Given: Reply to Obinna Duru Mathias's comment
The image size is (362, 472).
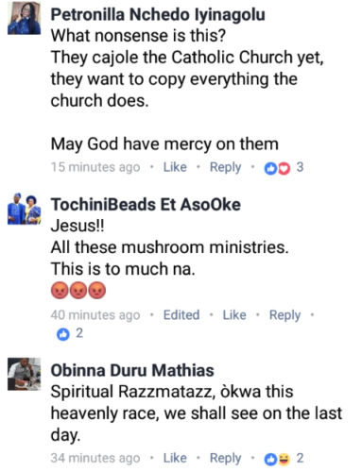Looking at the screenshot, I should (226, 458).
